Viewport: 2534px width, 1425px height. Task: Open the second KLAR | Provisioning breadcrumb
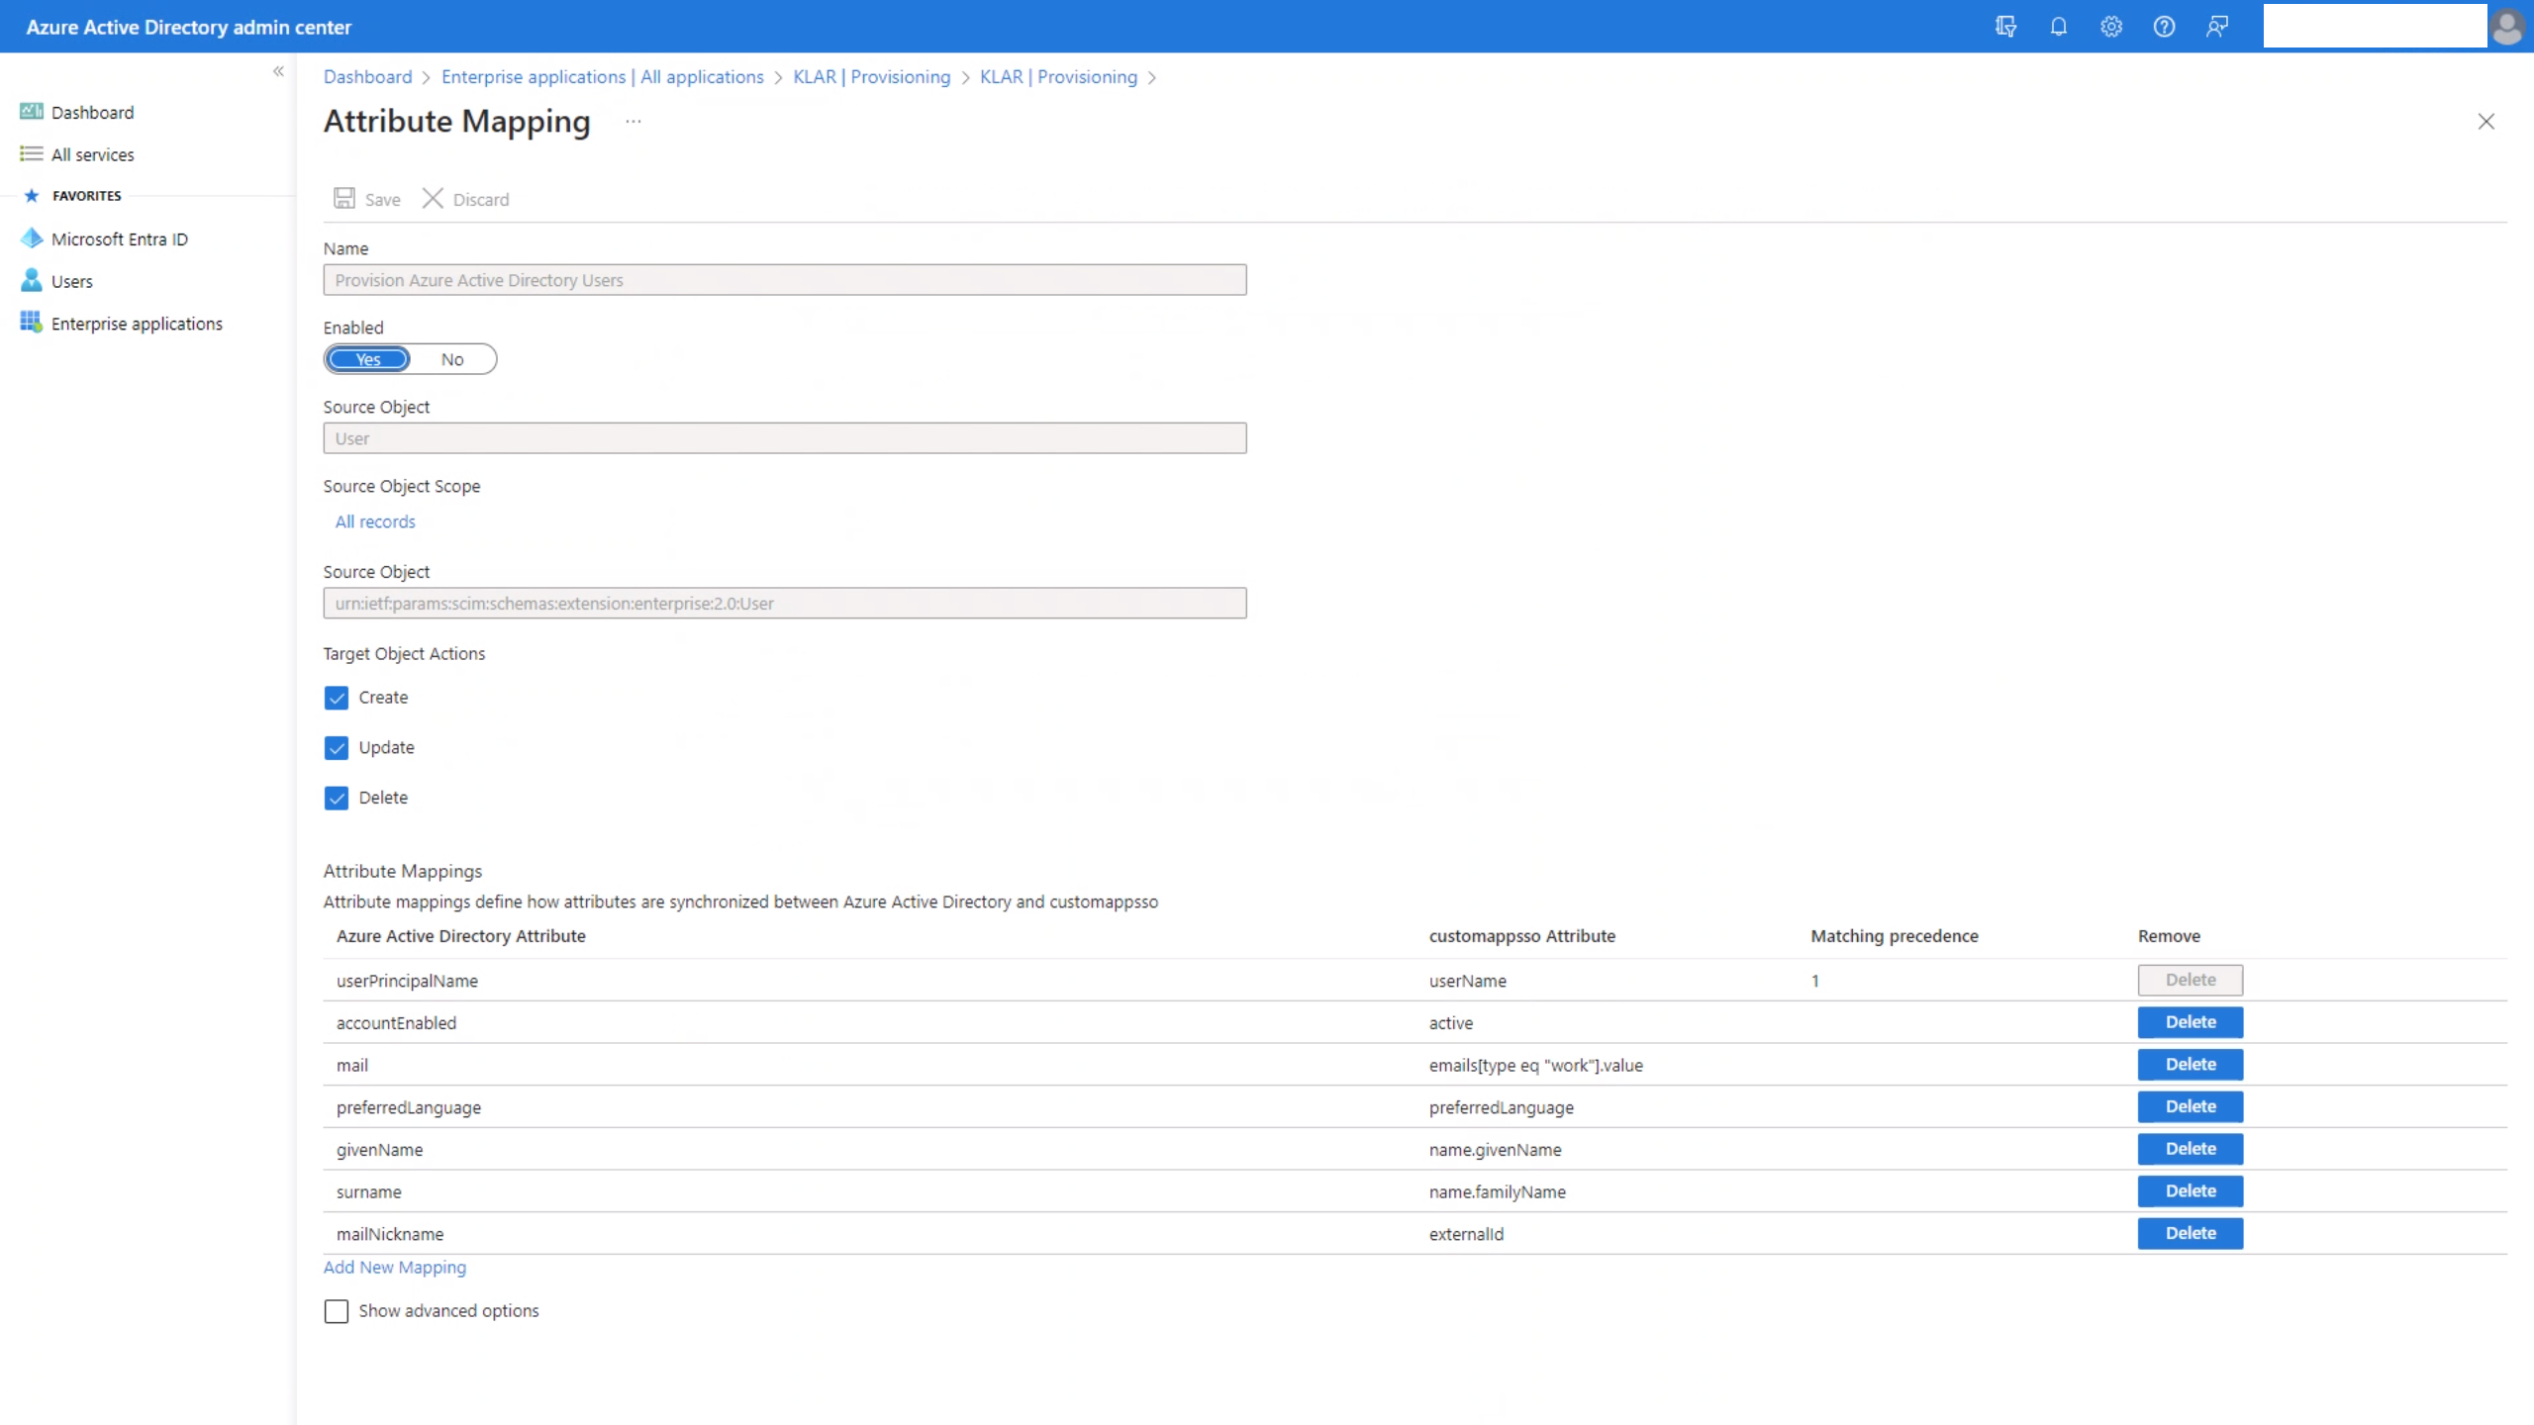pyautogui.click(x=1059, y=77)
